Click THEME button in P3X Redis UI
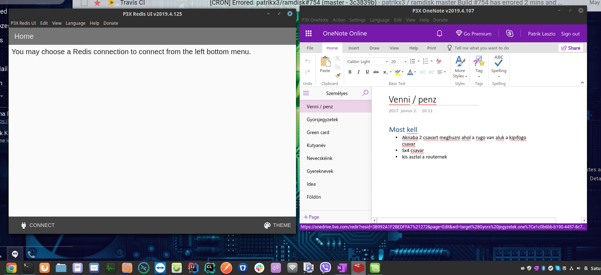This screenshot has height=275, width=601. click(277, 225)
